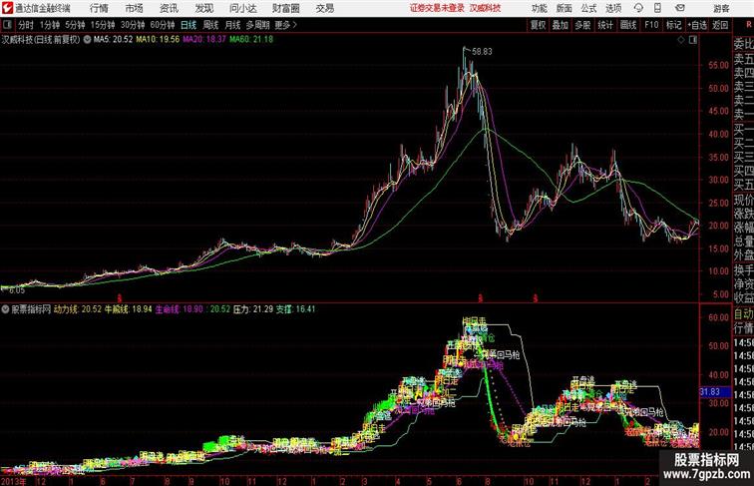The image size is (754, 486).
Task: Open the 功能 menu
Action: (x=539, y=8)
